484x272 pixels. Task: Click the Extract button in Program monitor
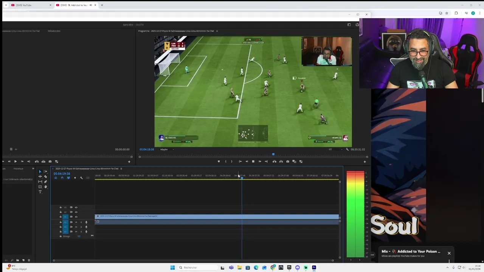click(281, 161)
